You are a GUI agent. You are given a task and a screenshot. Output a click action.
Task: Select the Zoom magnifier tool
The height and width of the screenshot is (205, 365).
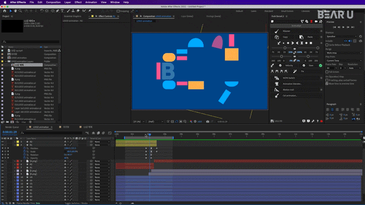tap(21, 11)
